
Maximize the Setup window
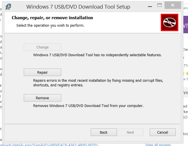[x=159, y=5]
